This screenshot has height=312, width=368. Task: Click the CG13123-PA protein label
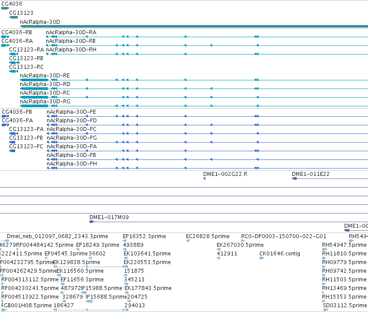point(26,129)
